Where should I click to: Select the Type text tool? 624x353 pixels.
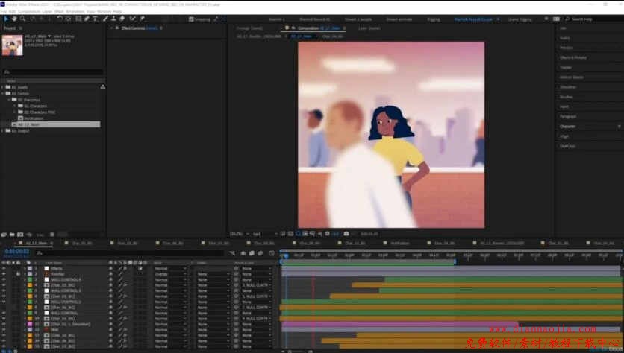pos(96,19)
